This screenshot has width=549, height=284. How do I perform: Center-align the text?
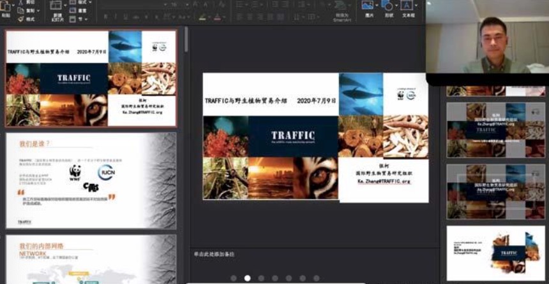250,17
